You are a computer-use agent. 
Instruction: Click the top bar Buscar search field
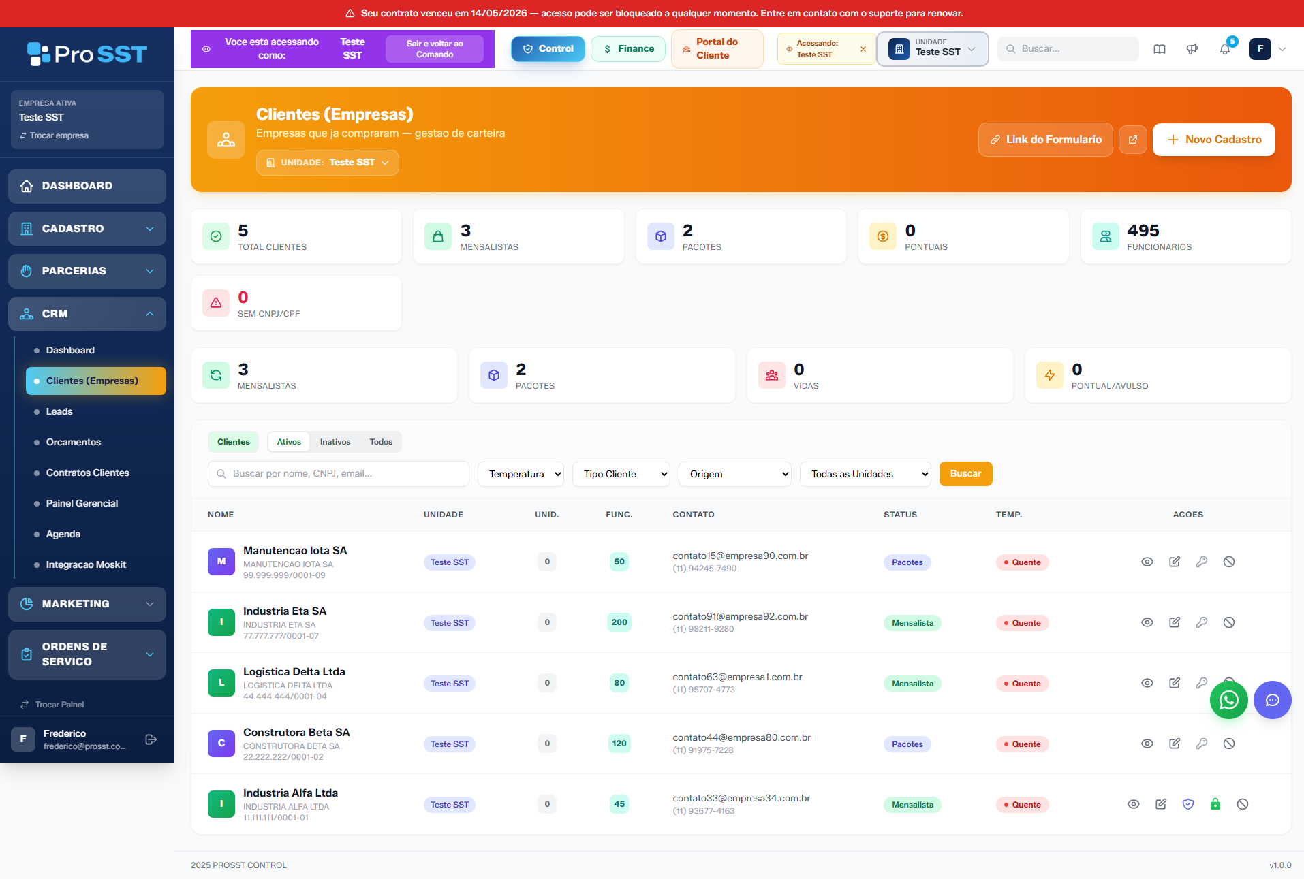[1068, 49]
